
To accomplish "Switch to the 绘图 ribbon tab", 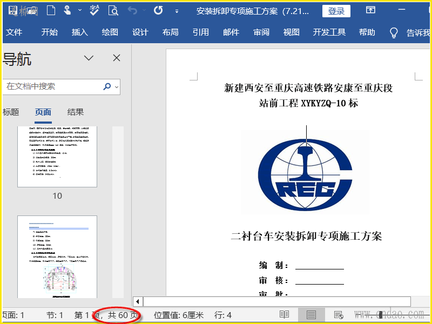I will 110,32.
